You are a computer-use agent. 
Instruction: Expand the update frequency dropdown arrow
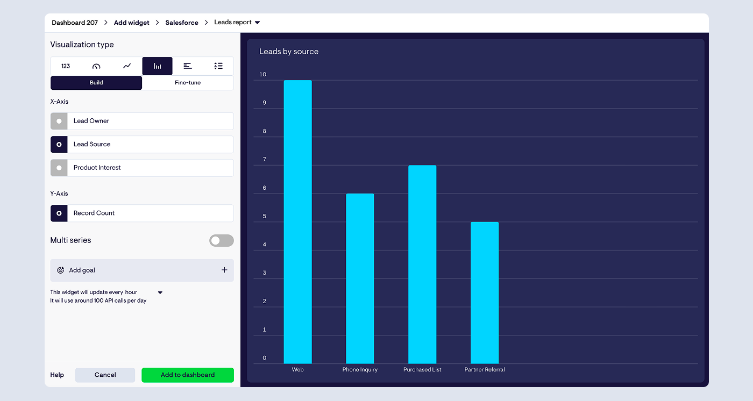[x=160, y=292]
